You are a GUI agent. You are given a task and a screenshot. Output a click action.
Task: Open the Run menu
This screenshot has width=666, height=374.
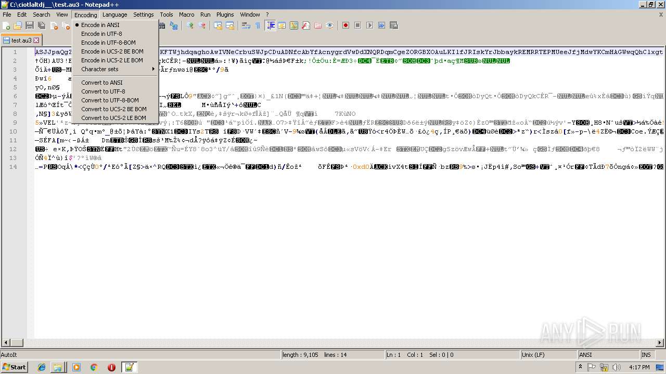click(206, 15)
